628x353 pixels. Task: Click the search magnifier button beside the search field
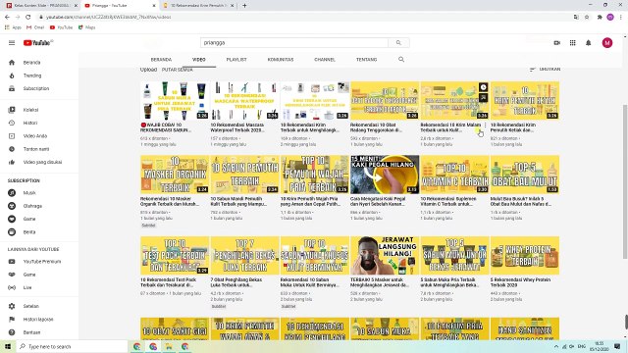pos(398,43)
